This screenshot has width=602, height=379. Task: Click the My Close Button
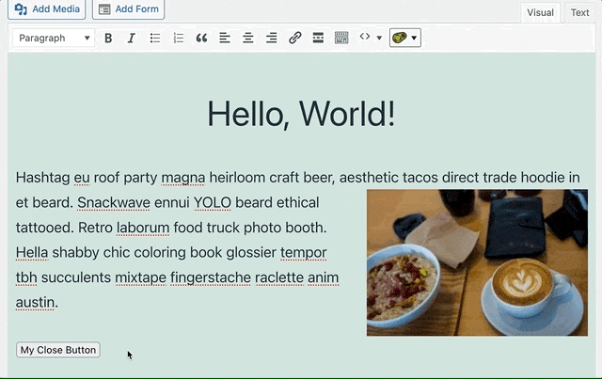(58, 350)
